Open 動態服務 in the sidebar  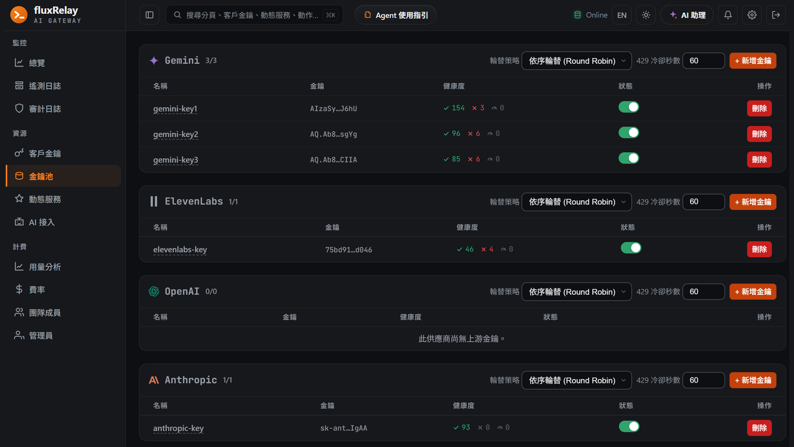click(63, 199)
